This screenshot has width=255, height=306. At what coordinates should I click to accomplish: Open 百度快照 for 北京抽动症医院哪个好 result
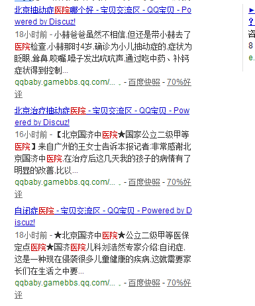(x=144, y=82)
